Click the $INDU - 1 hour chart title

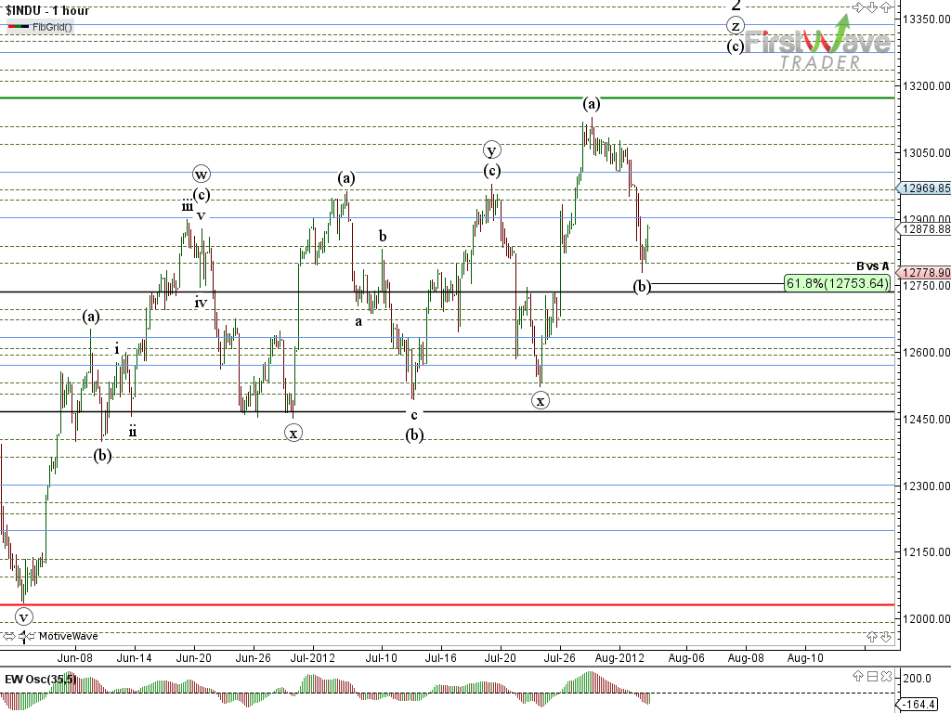47,10
